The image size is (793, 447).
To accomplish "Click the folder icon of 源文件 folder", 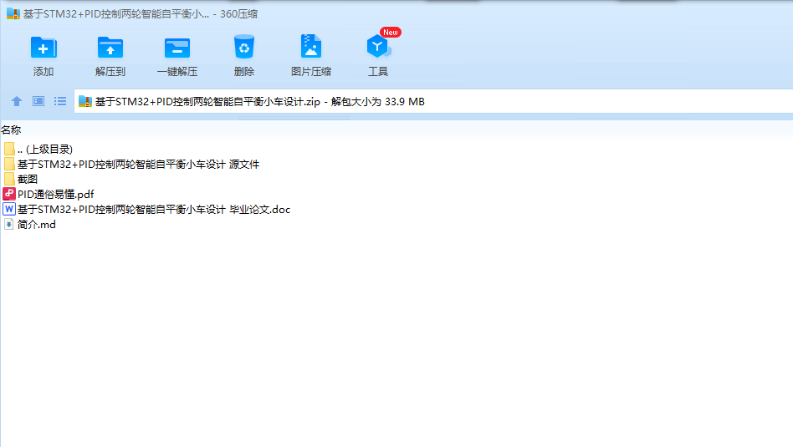I will coord(9,164).
